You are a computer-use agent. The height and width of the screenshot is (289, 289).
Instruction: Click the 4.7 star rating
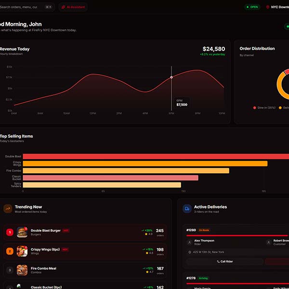(149, 272)
